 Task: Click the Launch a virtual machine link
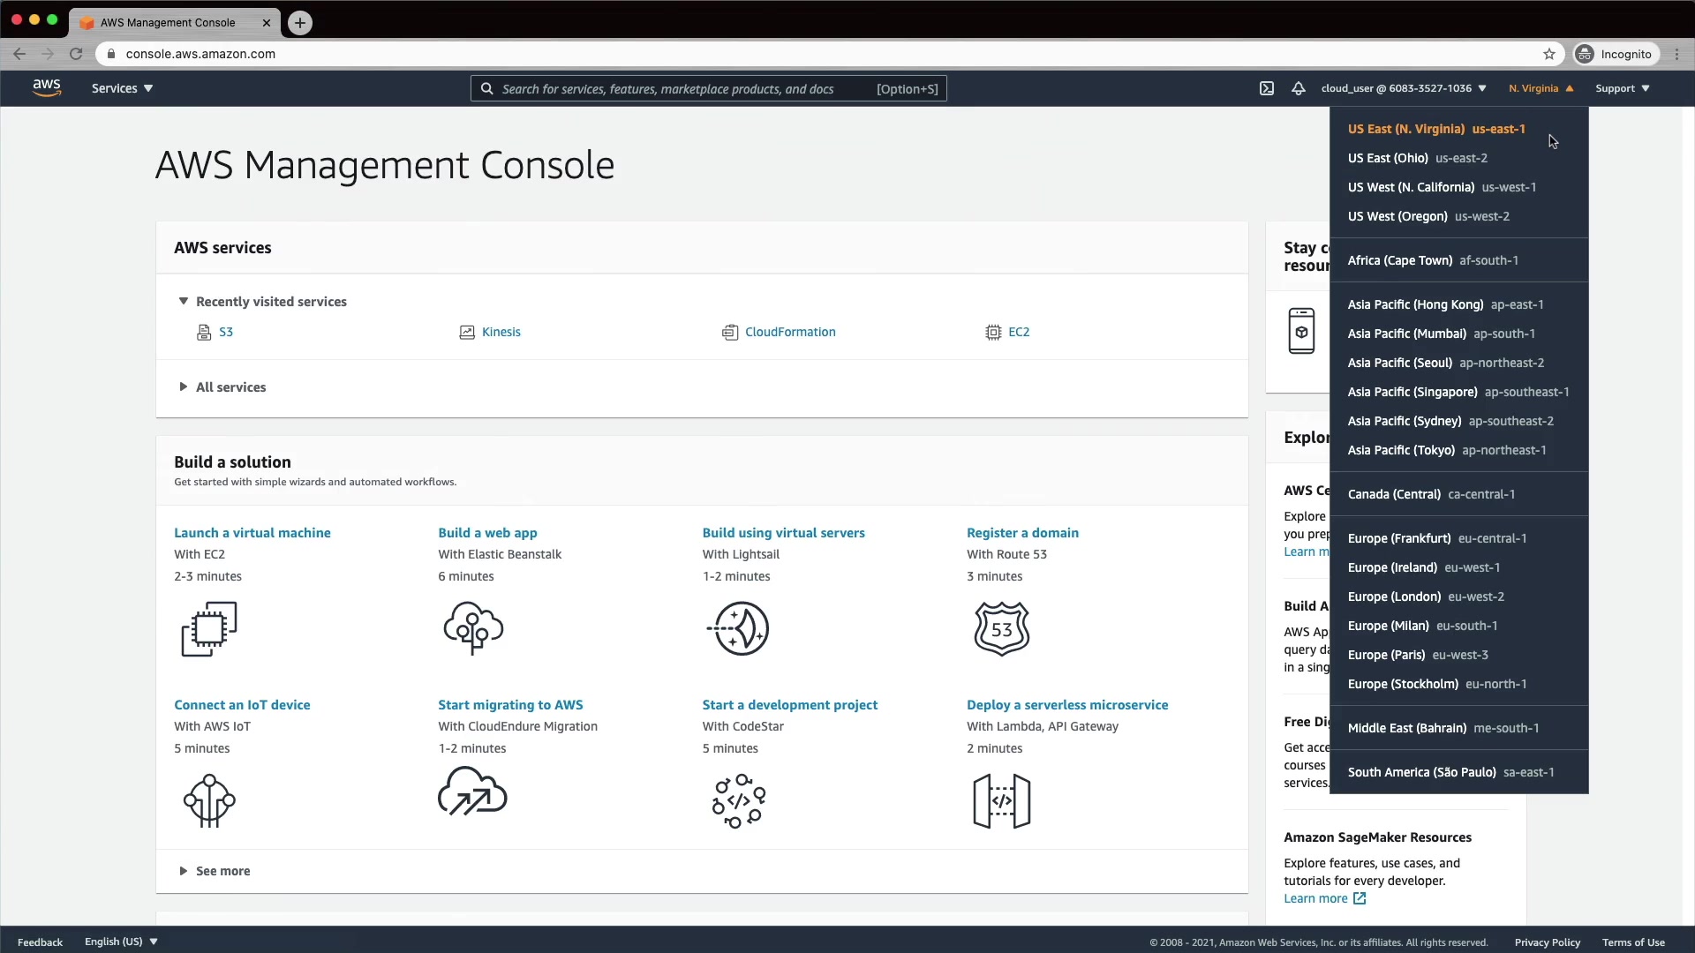pyautogui.click(x=252, y=533)
